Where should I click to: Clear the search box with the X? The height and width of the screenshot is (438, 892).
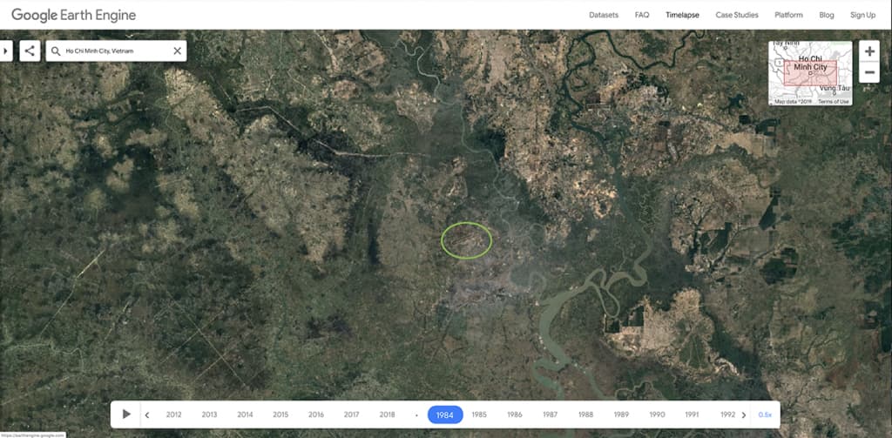point(177,51)
